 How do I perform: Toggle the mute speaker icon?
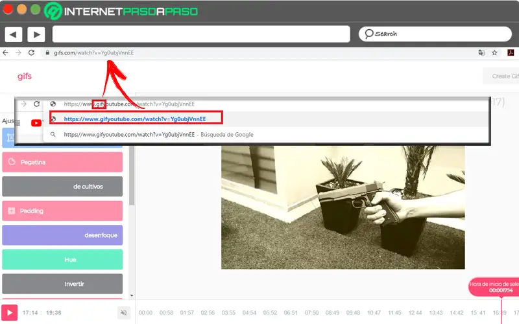[124, 312]
